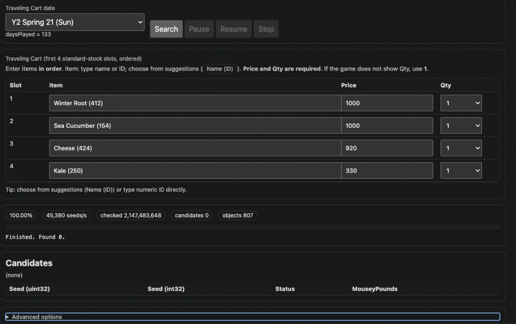
Task: Open the Qty dropdown for Cheese
Action: [x=461, y=148]
